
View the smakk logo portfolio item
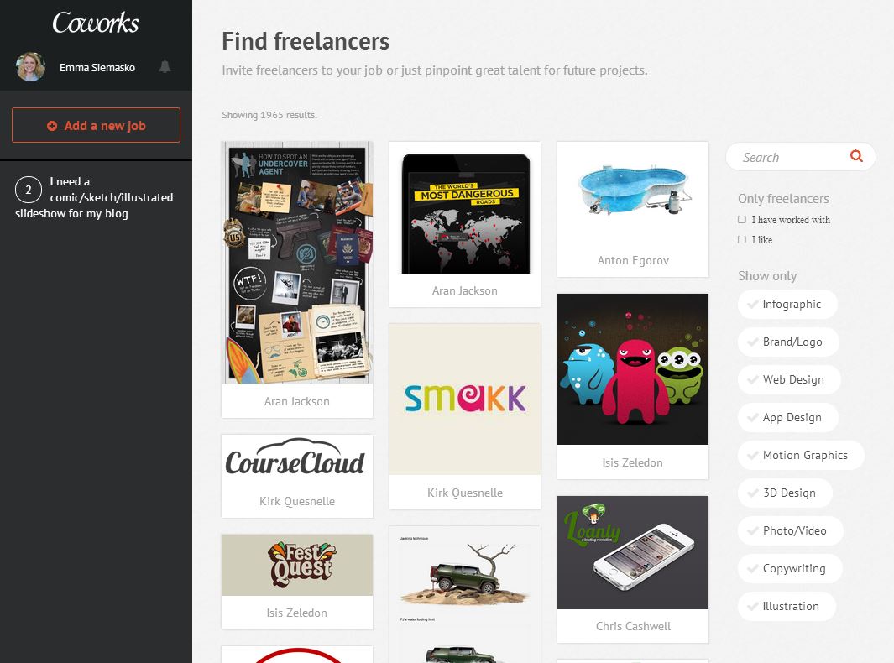point(465,399)
